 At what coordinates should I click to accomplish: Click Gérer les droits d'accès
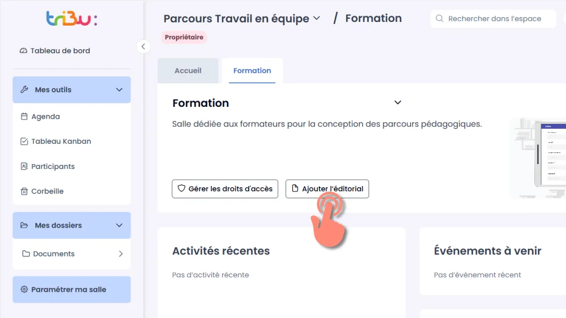[225, 189]
